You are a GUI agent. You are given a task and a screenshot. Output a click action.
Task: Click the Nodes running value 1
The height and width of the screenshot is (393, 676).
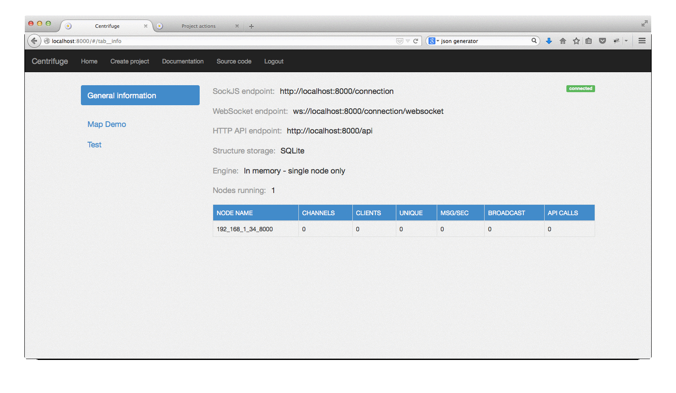(x=273, y=190)
